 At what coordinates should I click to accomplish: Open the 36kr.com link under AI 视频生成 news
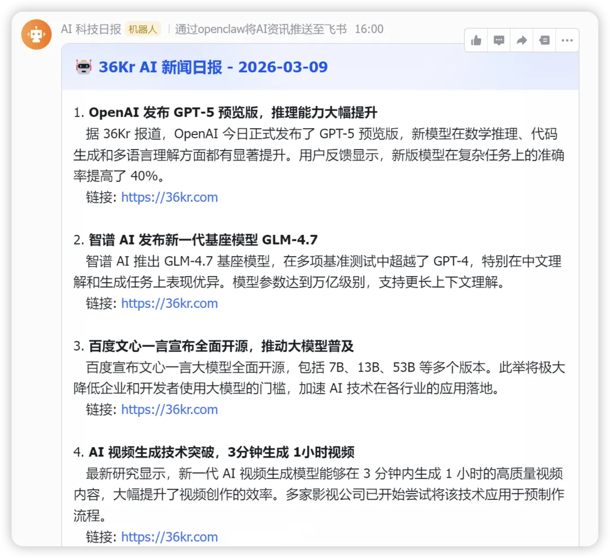169,537
